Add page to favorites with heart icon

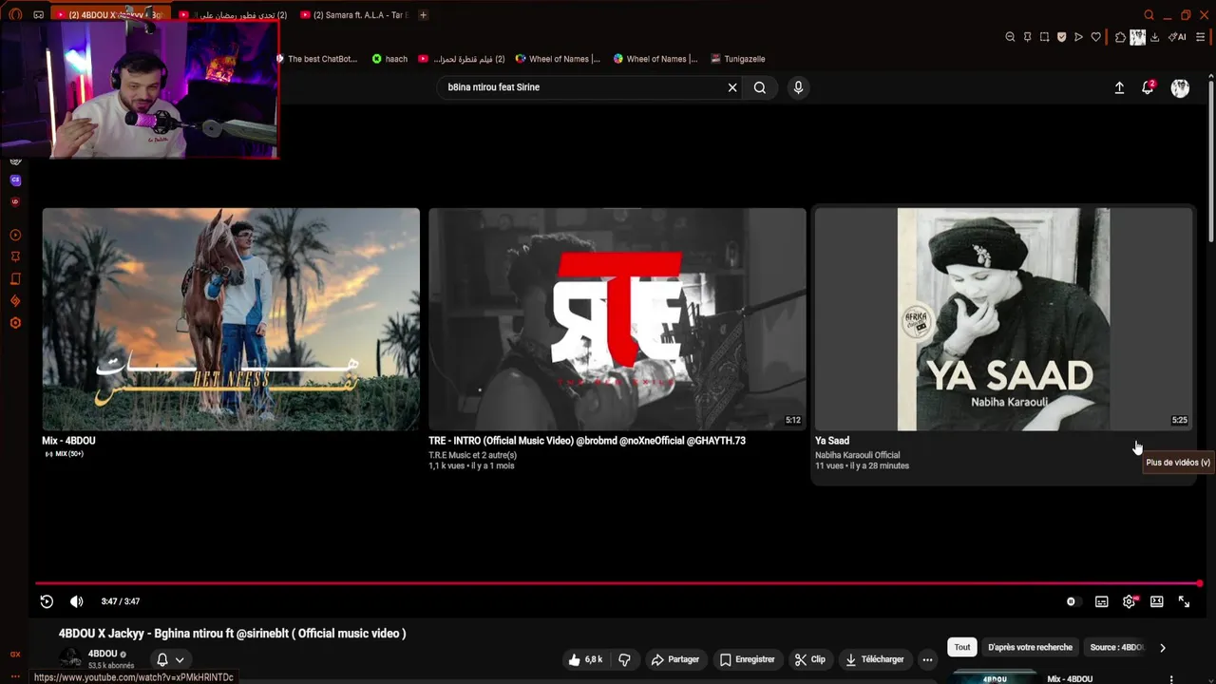coord(1095,37)
